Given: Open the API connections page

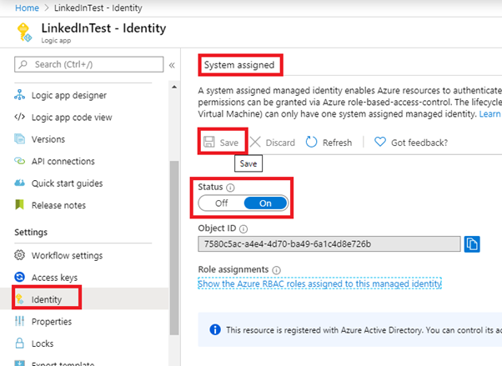Looking at the screenshot, I should (63, 161).
